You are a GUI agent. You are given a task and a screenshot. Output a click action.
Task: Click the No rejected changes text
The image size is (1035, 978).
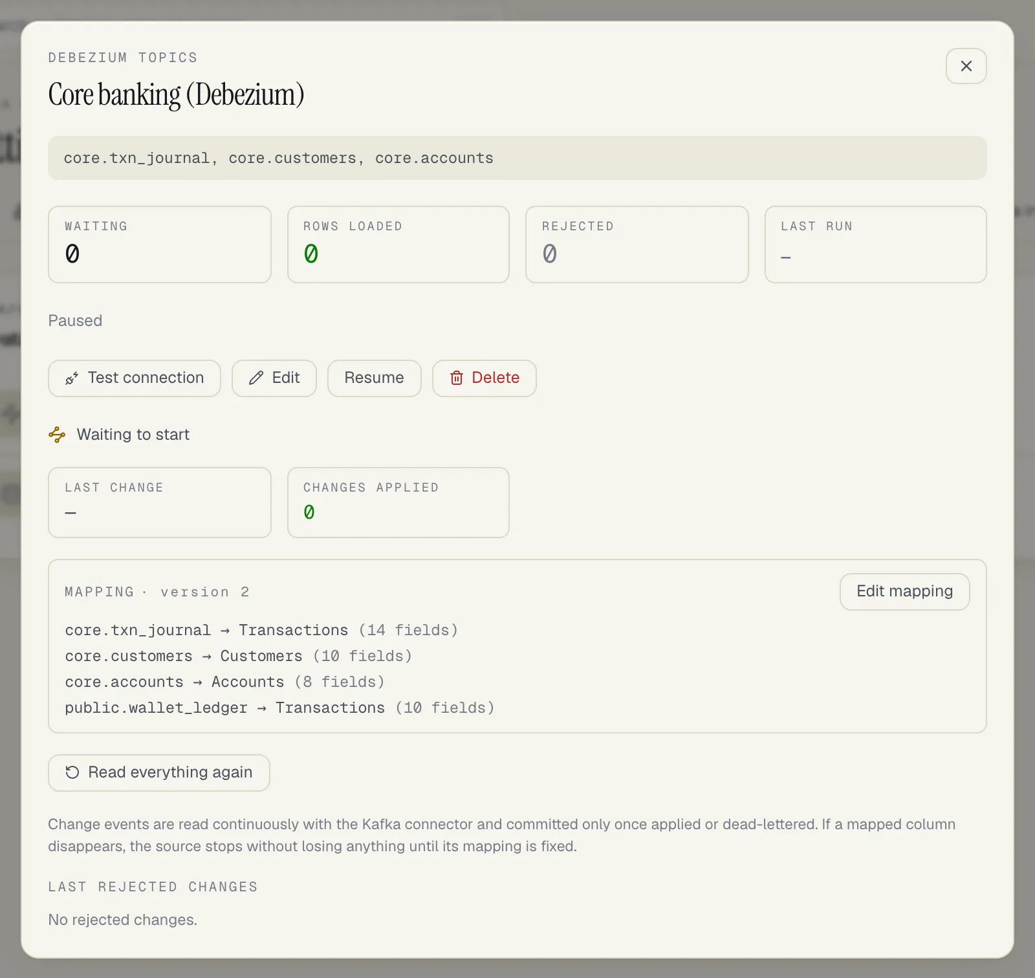pyautogui.click(x=123, y=920)
